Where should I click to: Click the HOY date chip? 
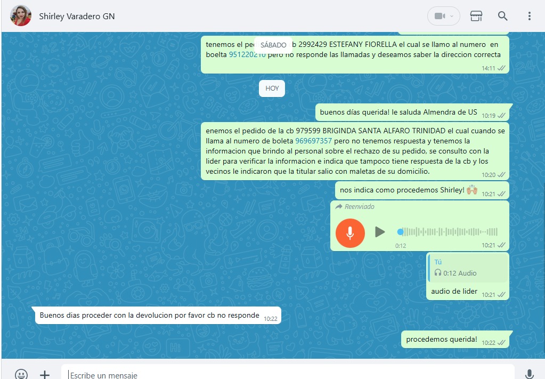[x=272, y=88]
